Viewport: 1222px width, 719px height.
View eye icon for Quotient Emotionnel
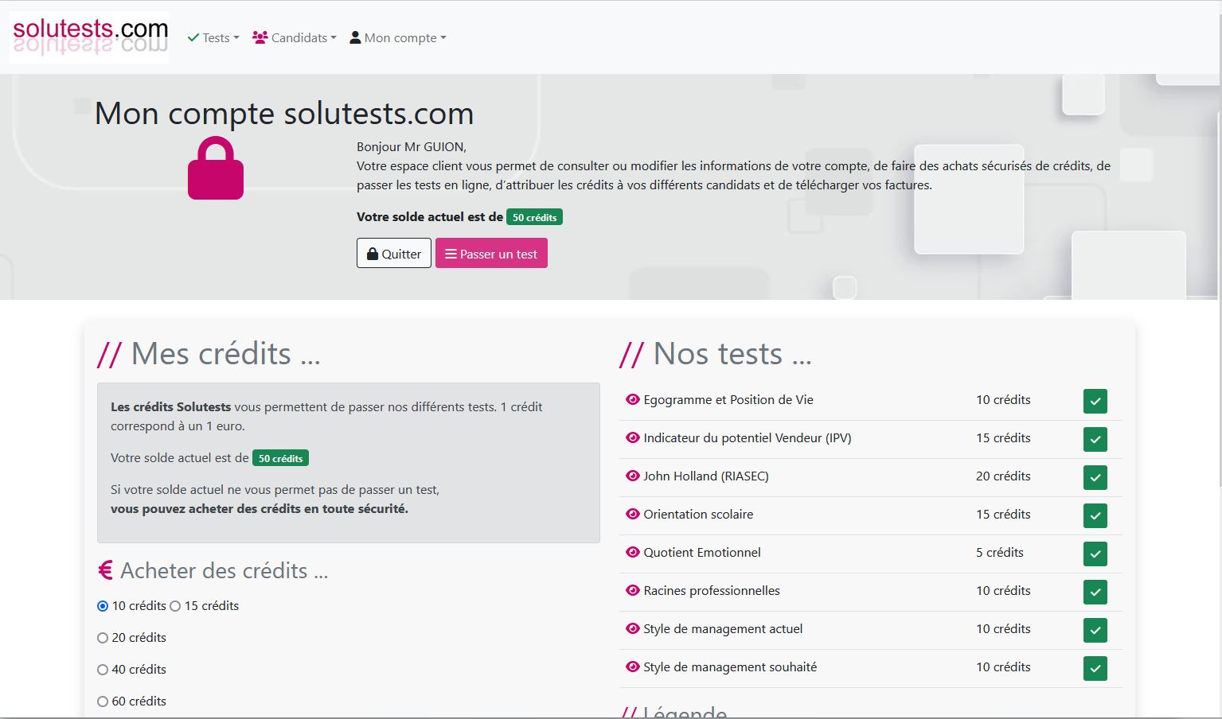coord(633,552)
